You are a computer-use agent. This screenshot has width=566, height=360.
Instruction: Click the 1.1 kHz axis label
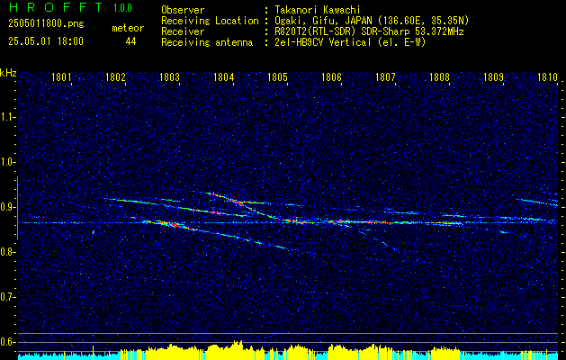click(7, 117)
